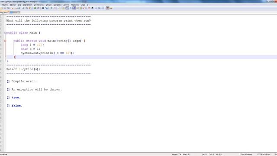Open the Кодировки menu

[x=27, y=5]
